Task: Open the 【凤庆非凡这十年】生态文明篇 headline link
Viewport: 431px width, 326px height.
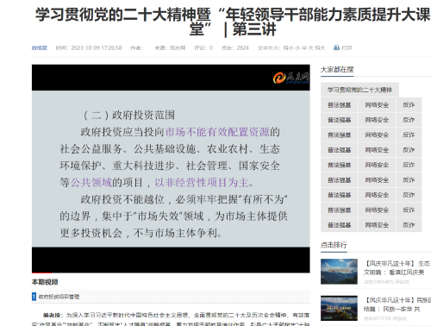Action: pos(397,267)
